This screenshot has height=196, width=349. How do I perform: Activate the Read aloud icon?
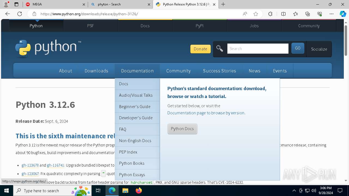245,14
